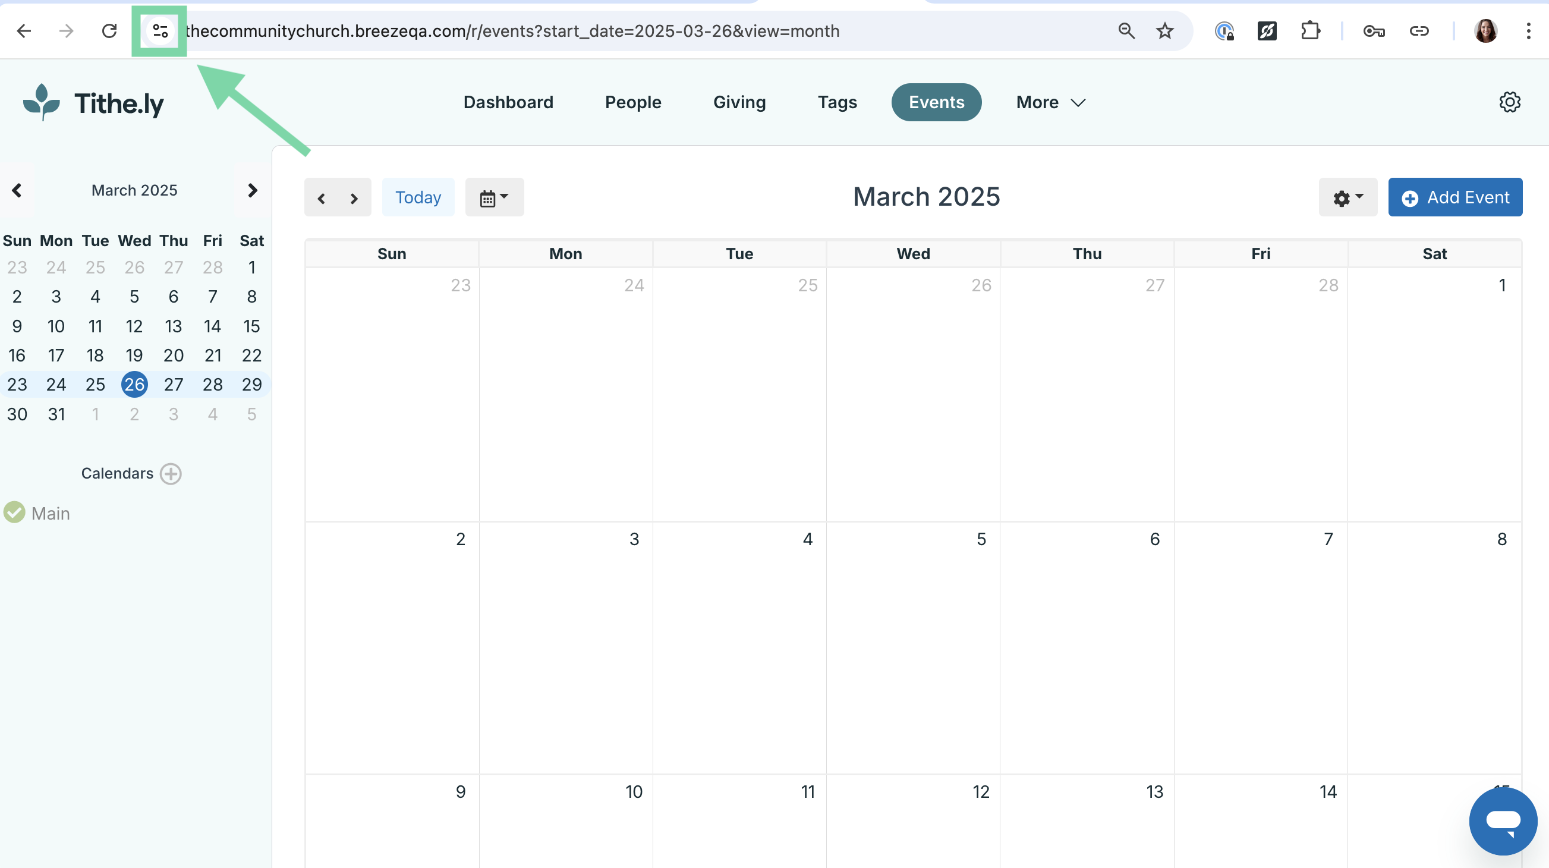Select March 26 in mini calendar

[134, 385]
